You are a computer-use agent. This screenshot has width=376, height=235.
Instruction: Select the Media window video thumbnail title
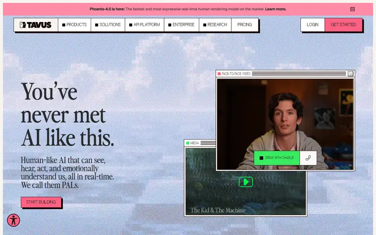(218, 210)
